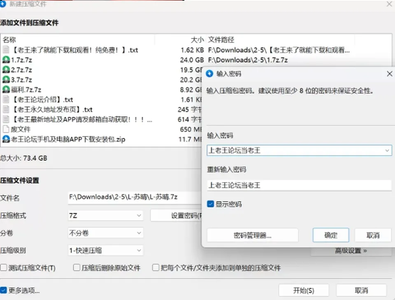Viewport: 395px width, 300px height.
Task: Select file name 【老王论坛介绍】.txt
Action: 42,100
